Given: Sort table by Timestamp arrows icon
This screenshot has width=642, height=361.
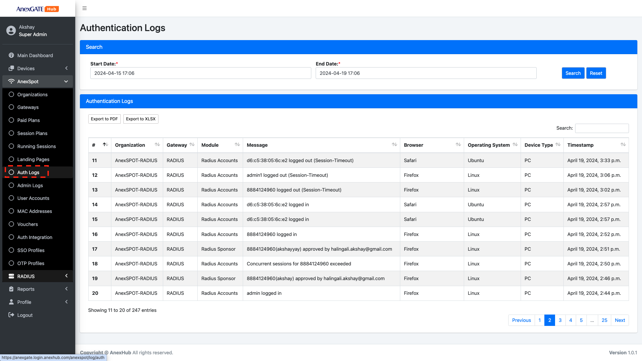Looking at the screenshot, I should (623, 145).
